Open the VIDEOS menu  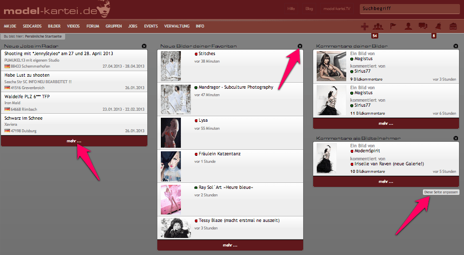point(73,26)
